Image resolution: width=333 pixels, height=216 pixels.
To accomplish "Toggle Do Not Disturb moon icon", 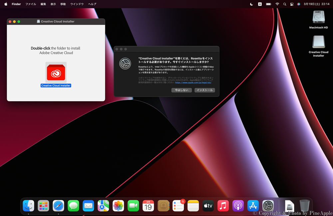I will [251, 4].
